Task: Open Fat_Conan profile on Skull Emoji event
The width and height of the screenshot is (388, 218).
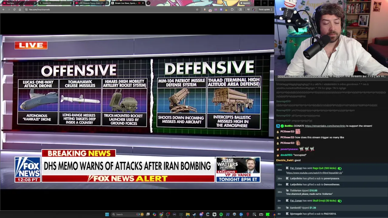Action: pyautogui.click(x=296, y=200)
